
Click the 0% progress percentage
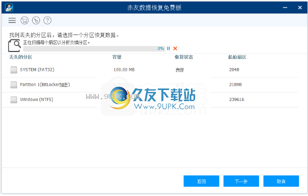click(x=161, y=48)
